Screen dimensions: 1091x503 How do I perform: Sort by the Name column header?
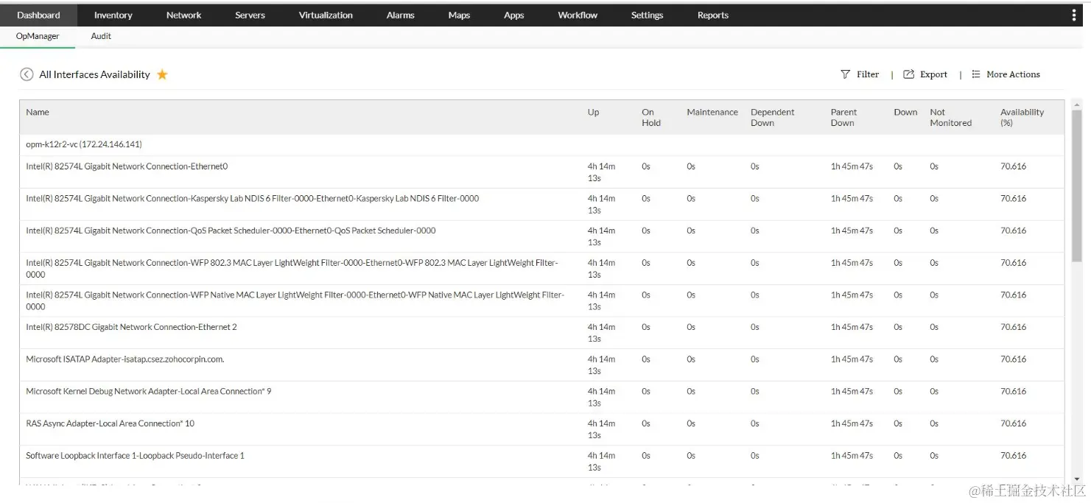click(x=38, y=112)
